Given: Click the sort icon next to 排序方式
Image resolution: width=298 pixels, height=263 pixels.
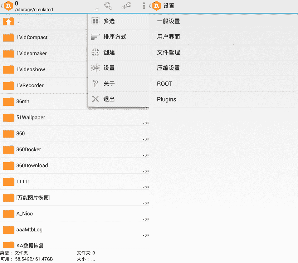Looking at the screenshot, I should click(x=95, y=36).
